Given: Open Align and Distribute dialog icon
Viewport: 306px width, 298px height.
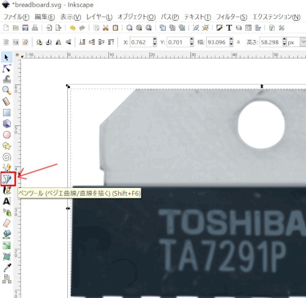Looking at the screenshot, I should (x=258, y=28).
